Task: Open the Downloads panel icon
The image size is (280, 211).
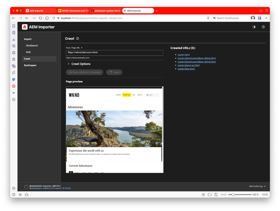Action: 14,39
